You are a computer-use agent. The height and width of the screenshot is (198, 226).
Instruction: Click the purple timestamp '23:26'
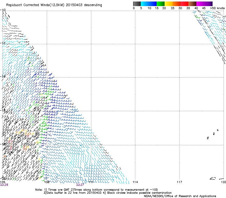pyautogui.click(x=4, y=185)
